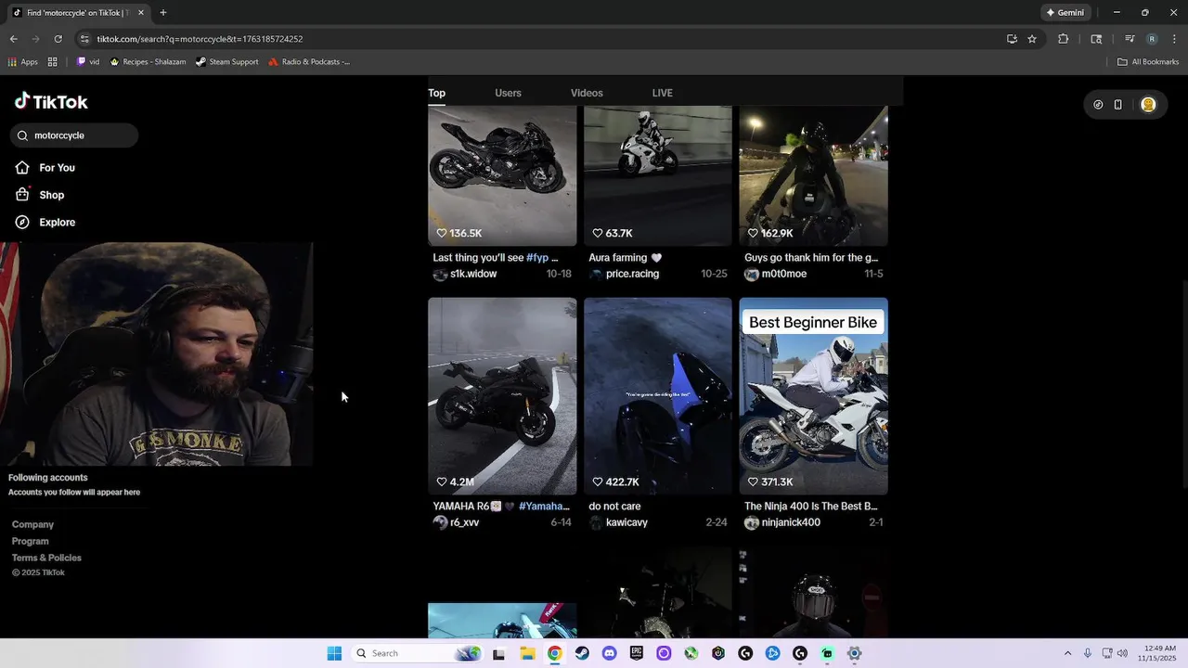This screenshot has width=1188, height=668.
Task: Click the price.racing username
Action: [632, 275]
